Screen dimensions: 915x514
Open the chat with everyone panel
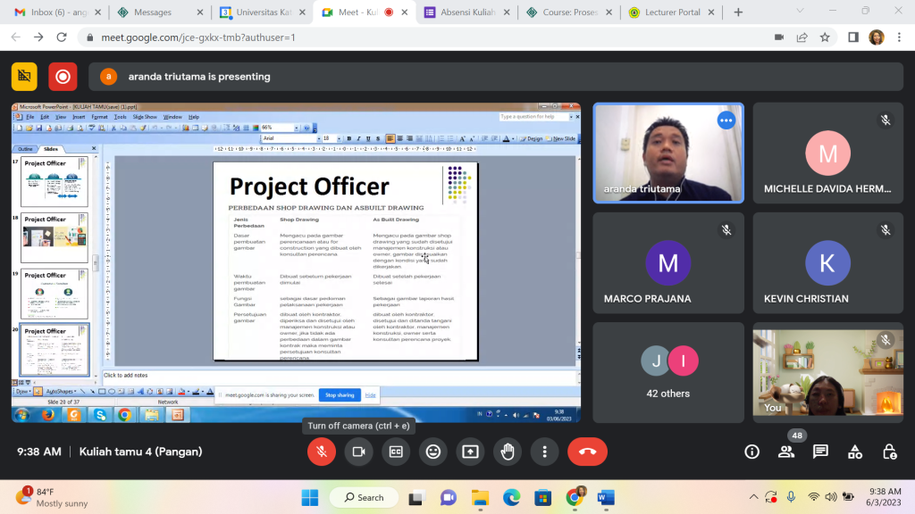tap(820, 452)
